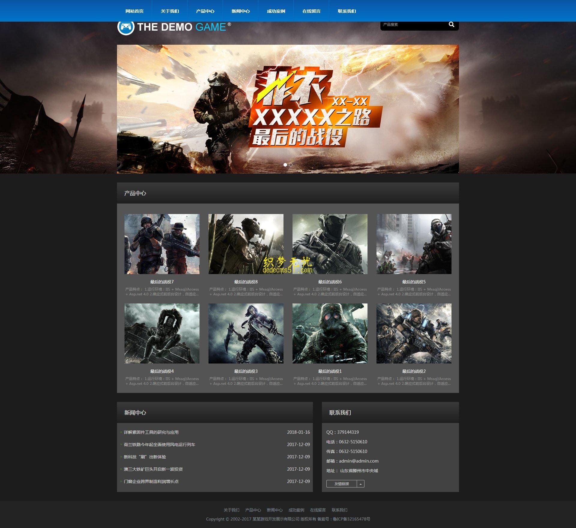Open 关于我们 in the top navigation

click(170, 11)
